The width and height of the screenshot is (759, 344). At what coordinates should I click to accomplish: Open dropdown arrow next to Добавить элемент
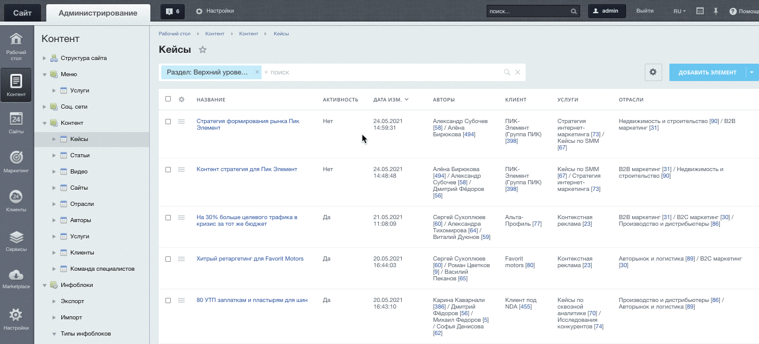[x=752, y=72]
